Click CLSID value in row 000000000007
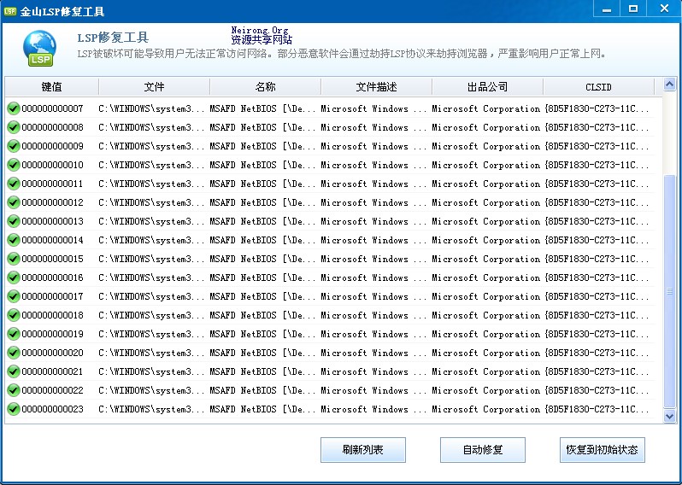Image resolution: width=682 pixels, height=485 pixels. click(597, 108)
